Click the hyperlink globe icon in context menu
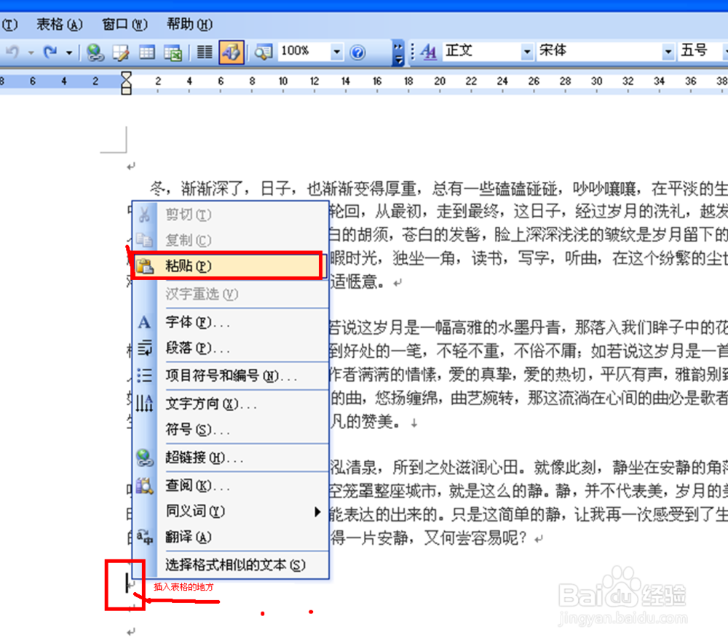The image size is (728, 643). pos(144,458)
